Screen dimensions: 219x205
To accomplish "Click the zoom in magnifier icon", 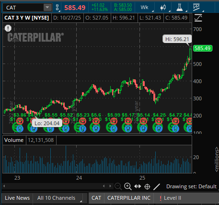I will pos(128,186).
